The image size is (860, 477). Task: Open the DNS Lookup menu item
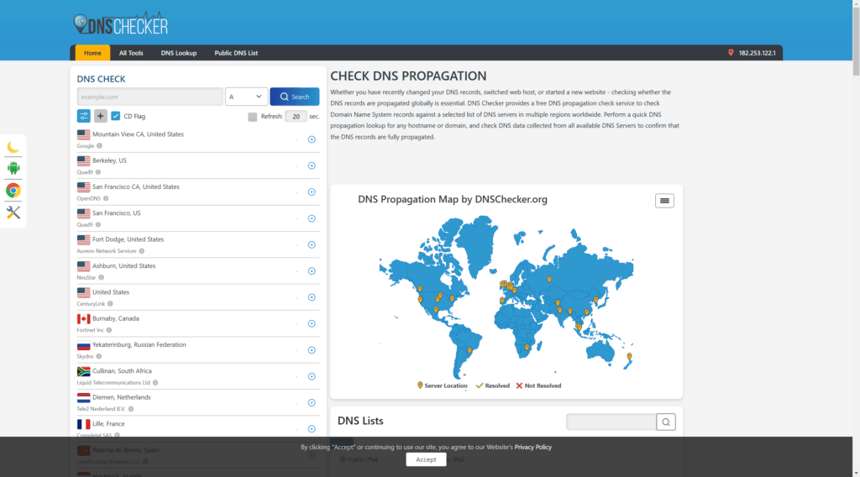coord(179,53)
